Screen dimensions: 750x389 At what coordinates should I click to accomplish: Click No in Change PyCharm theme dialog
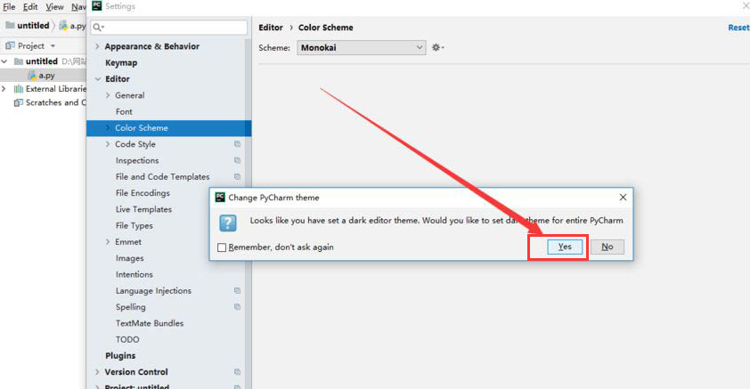click(x=607, y=247)
